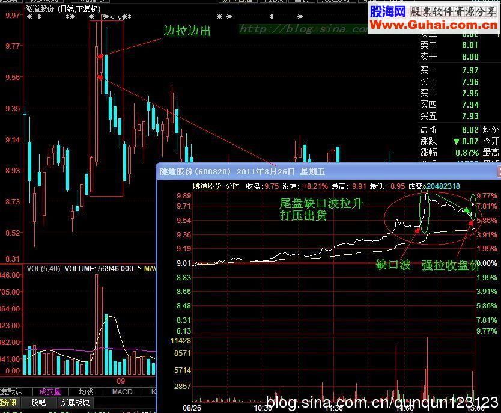
Task: Click the 成交 volume figure 20482318
Action: tap(443, 186)
